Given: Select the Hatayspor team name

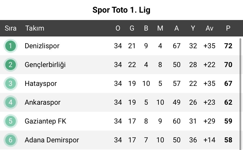Looking at the screenshot, I should (41, 84).
